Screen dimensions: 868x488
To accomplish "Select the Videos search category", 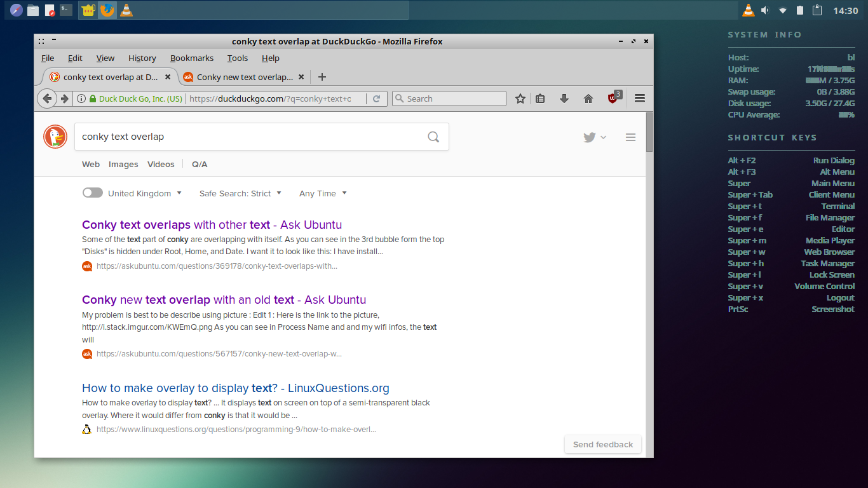I will 161,164.
